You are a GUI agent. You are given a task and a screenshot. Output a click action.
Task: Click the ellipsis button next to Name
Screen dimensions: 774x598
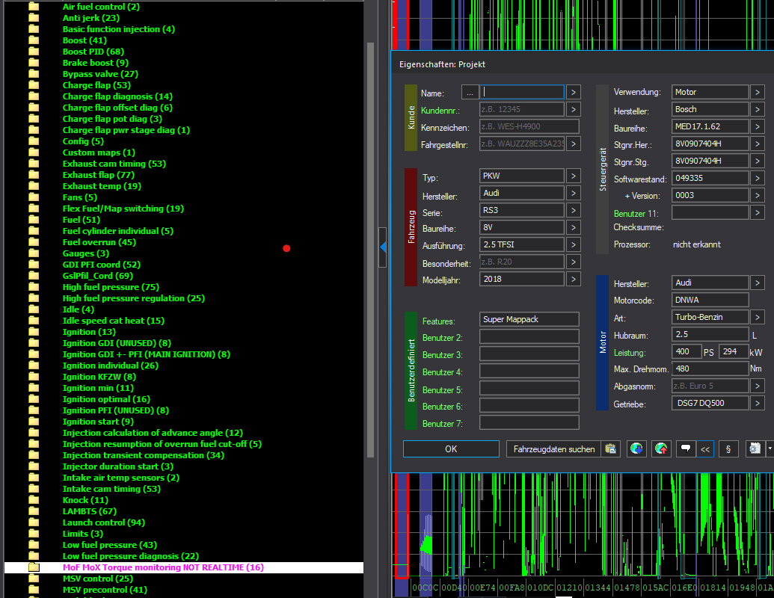tap(470, 92)
